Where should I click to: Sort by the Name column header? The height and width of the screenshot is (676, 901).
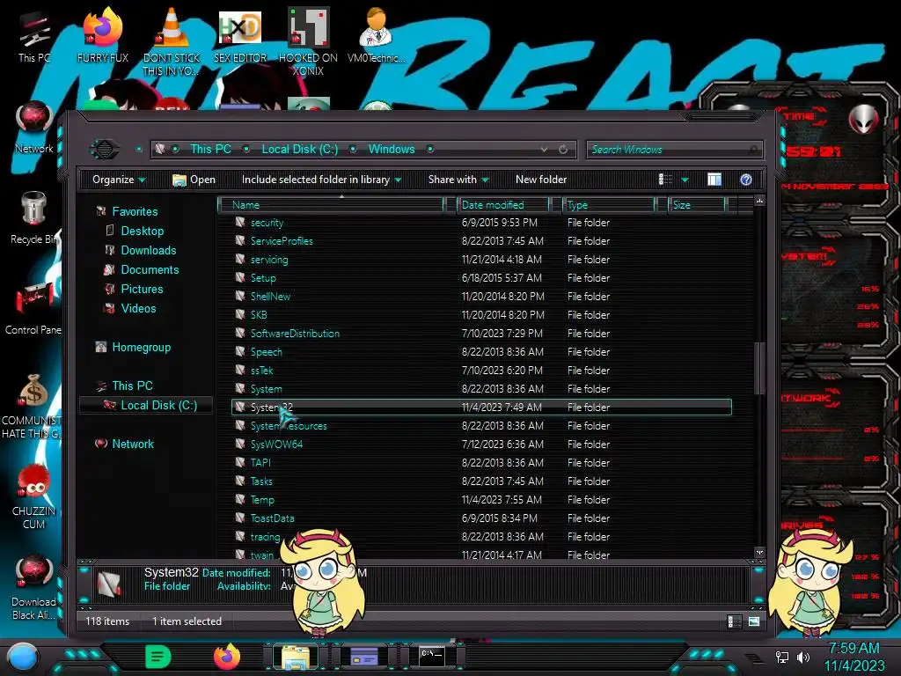332,204
